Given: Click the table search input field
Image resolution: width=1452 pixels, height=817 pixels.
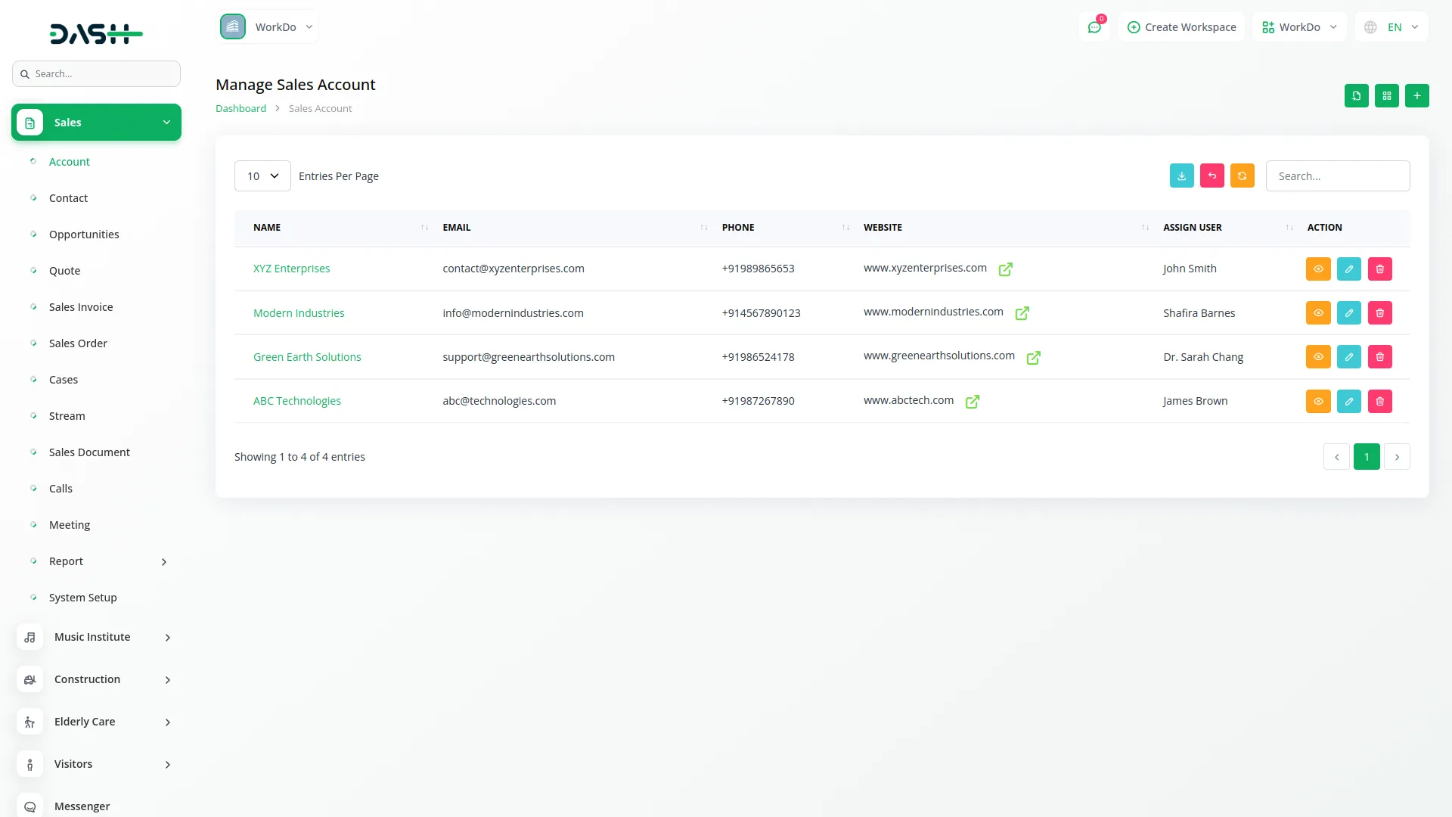Looking at the screenshot, I should point(1337,176).
